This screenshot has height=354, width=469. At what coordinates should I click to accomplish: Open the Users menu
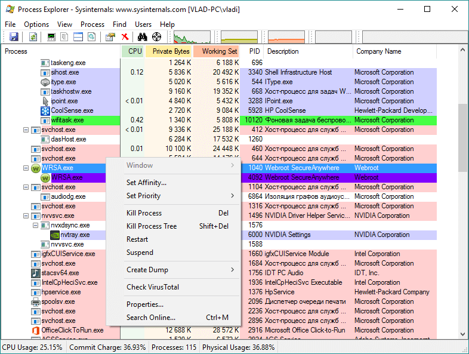143,24
